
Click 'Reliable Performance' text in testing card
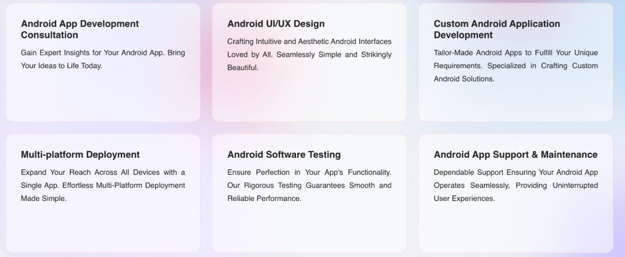coord(264,199)
